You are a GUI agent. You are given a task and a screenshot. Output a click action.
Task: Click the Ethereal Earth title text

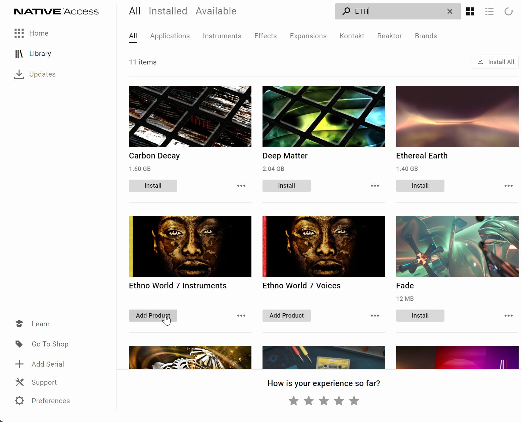click(422, 156)
